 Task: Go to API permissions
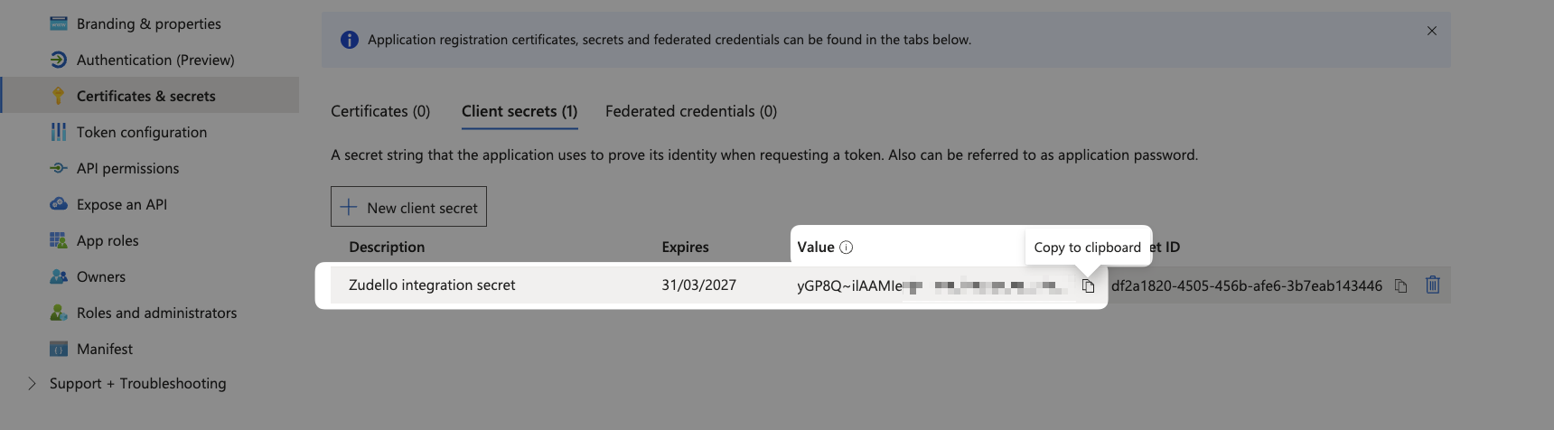click(127, 168)
